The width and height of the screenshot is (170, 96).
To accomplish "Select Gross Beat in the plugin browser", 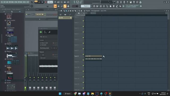I will [x=10, y=35].
